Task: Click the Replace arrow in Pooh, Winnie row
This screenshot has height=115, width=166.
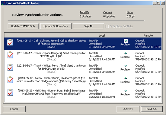Action: coord(126,78)
